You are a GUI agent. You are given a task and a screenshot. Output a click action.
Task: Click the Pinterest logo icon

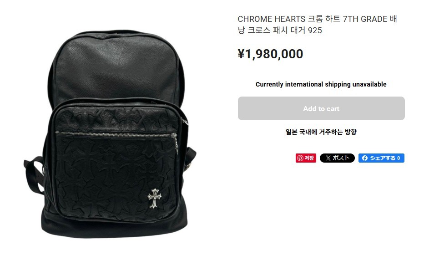click(x=300, y=158)
